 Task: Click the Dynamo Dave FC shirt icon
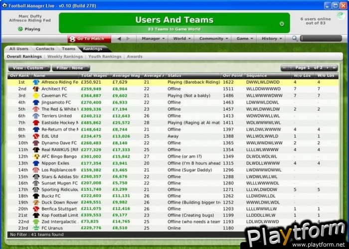36,143
